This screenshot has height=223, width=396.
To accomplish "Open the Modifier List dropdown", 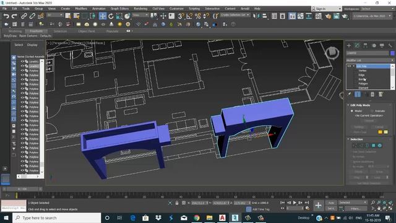I will (x=370, y=61).
